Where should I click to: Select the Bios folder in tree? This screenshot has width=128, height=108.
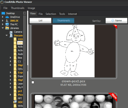point(20,58)
